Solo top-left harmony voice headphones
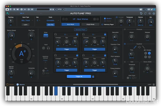161x106 pixels. [x=56, y=34]
